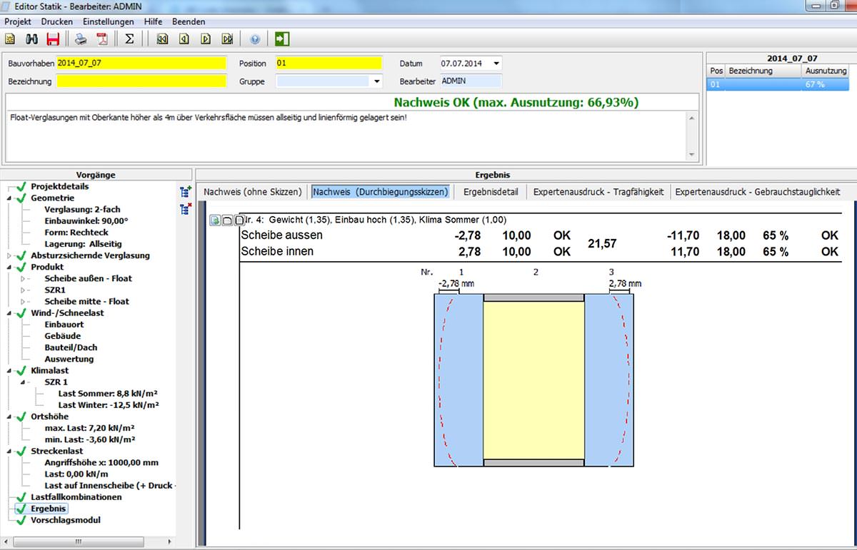857x550 pixels.
Task: Click the new project toolbar icon
Action: [11, 39]
